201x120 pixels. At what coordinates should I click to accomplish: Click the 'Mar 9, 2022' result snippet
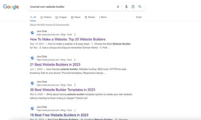[x=81, y=96]
